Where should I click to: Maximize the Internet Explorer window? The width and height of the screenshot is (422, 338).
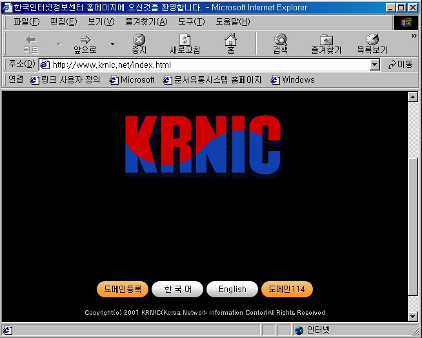point(401,8)
